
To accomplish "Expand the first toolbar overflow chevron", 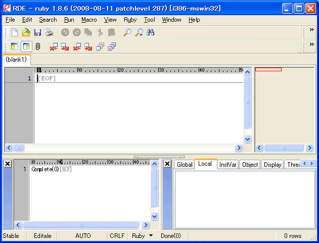I will click(311, 30).
